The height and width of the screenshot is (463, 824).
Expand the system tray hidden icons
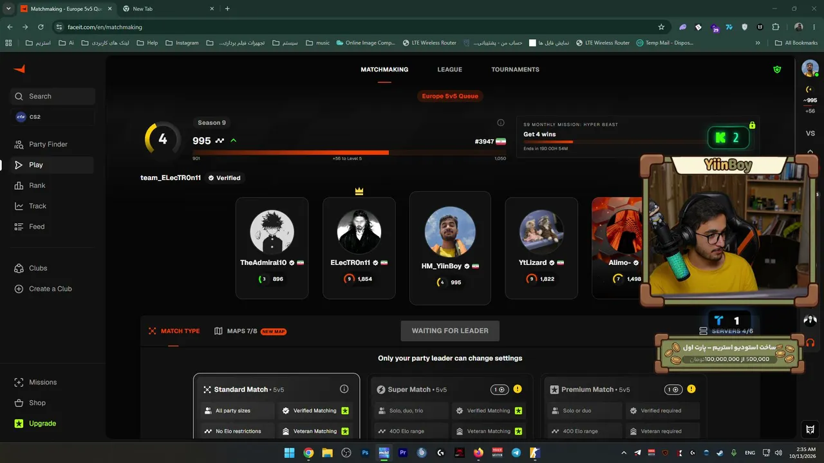point(623,453)
